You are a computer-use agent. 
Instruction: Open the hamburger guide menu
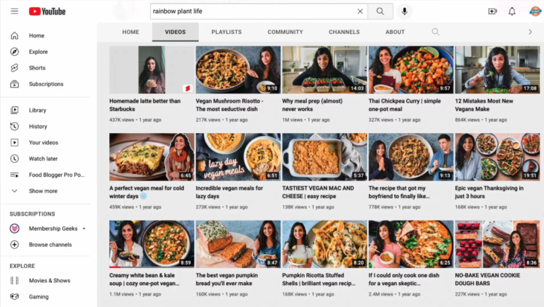(x=14, y=11)
